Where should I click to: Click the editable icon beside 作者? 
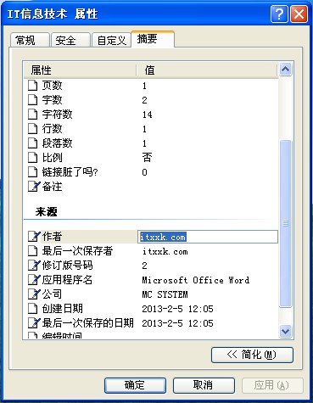[34, 237]
